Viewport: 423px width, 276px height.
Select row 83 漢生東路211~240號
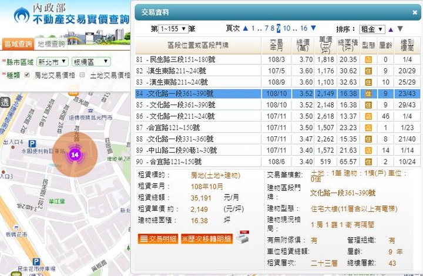coord(277,82)
